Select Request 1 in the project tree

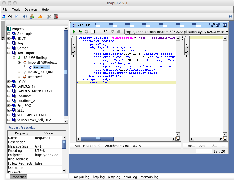point(41,67)
